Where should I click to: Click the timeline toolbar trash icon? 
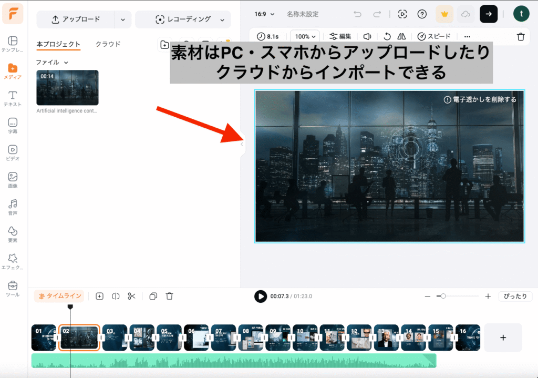pos(170,297)
